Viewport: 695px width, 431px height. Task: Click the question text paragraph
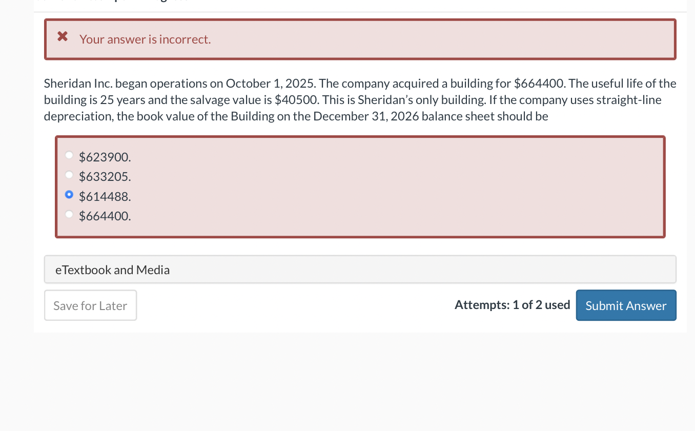click(x=359, y=99)
